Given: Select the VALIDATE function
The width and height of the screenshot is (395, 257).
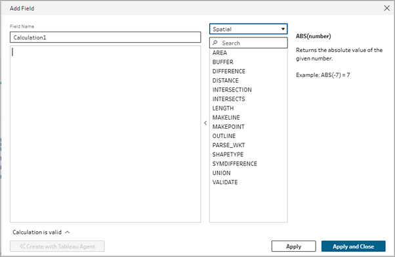Looking at the screenshot, I should [225, 182].
